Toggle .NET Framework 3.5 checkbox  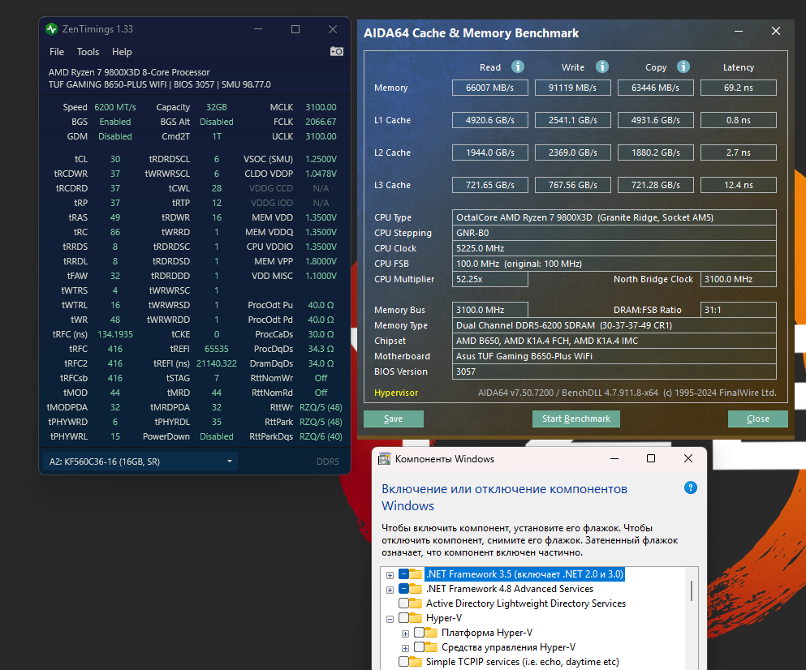403,574
